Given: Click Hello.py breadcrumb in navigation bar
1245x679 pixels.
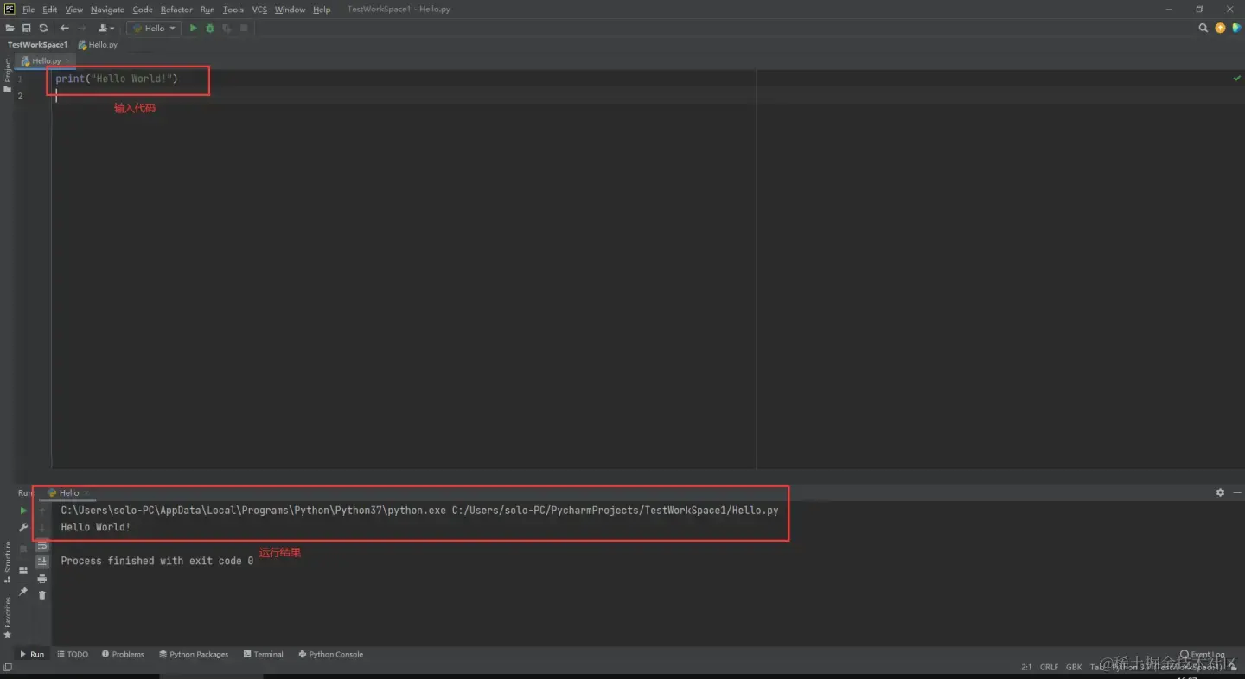Looking at the screenshot, I should click(x=98, y=45).
